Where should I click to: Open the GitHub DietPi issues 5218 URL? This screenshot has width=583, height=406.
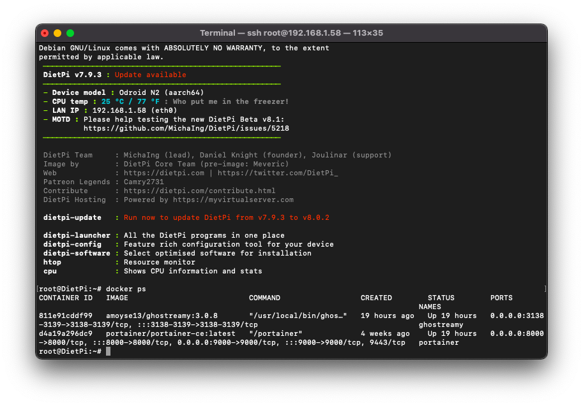pyautogui.click(x=186, y=128)
